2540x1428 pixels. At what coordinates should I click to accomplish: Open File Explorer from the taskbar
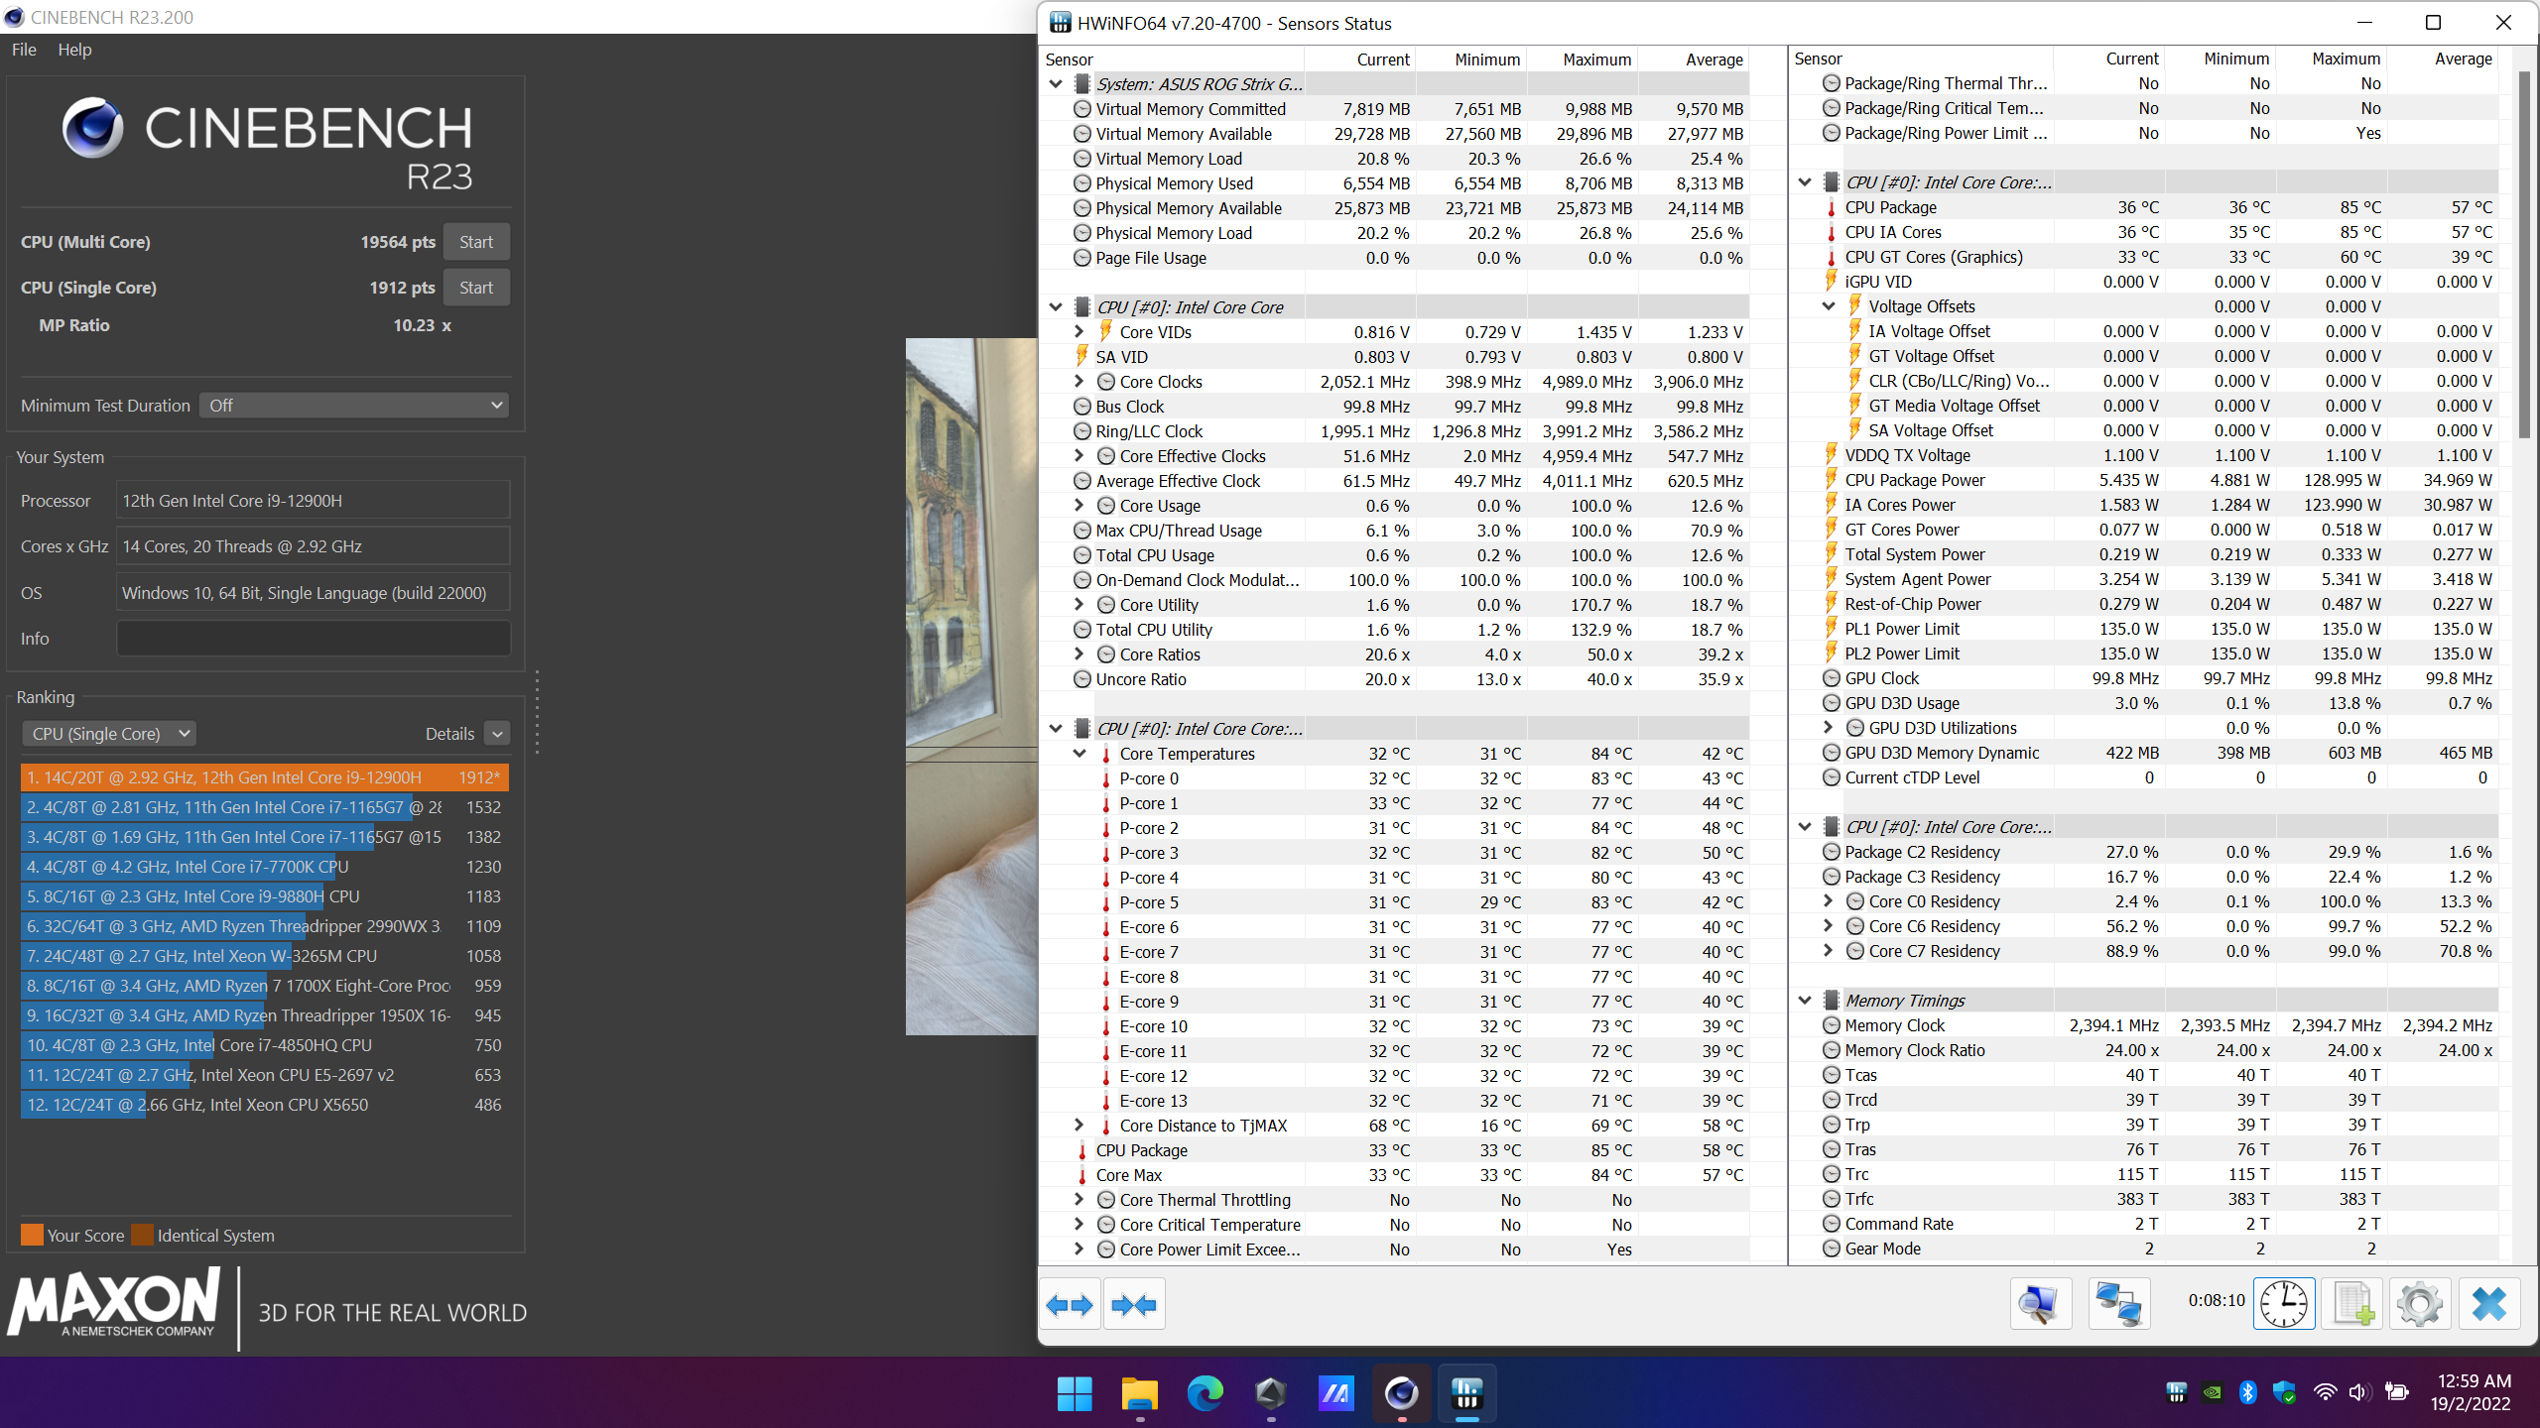coord(1140,1393)
